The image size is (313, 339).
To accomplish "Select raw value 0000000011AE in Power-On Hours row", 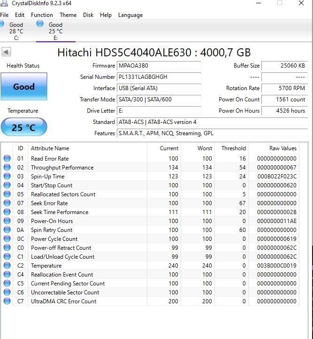I will point(277,221).
